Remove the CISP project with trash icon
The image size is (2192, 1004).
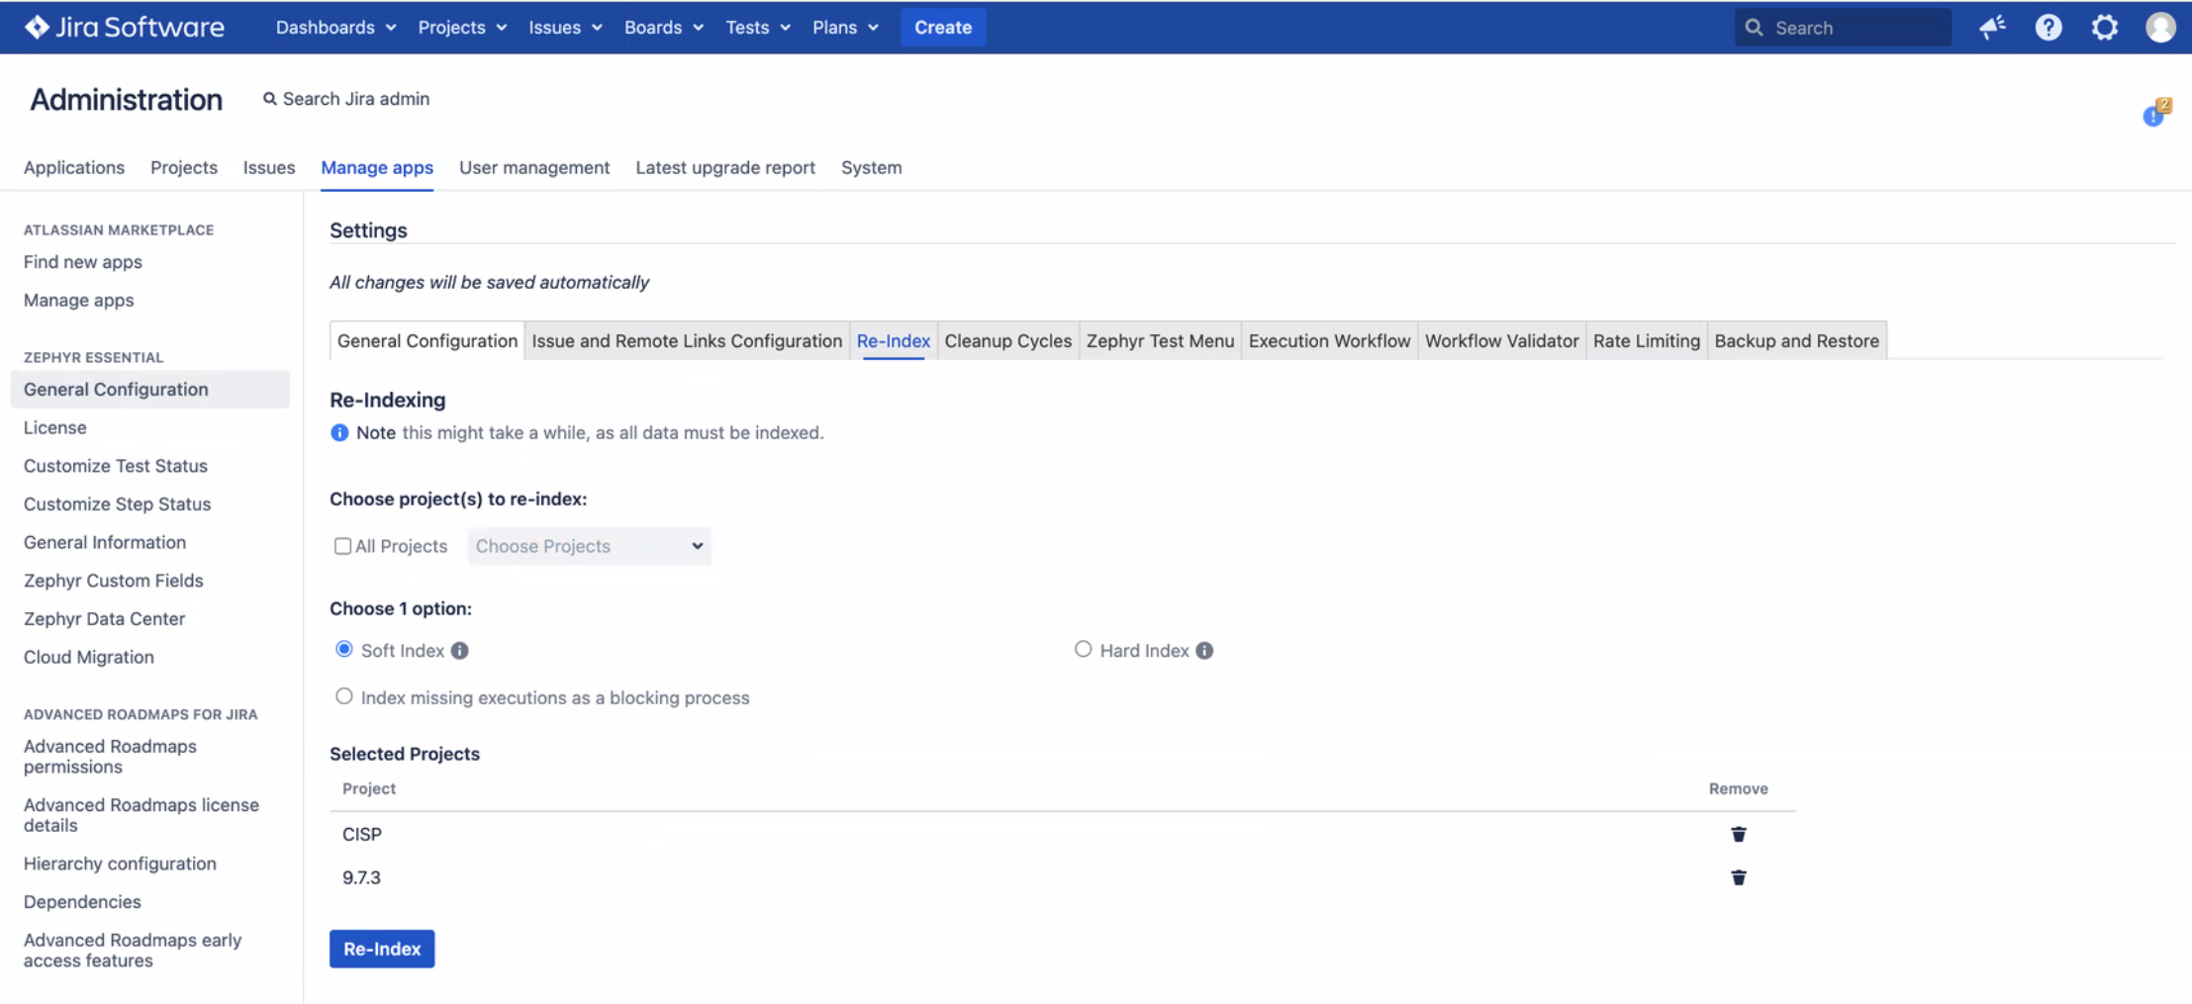[x=1738, y=834]
